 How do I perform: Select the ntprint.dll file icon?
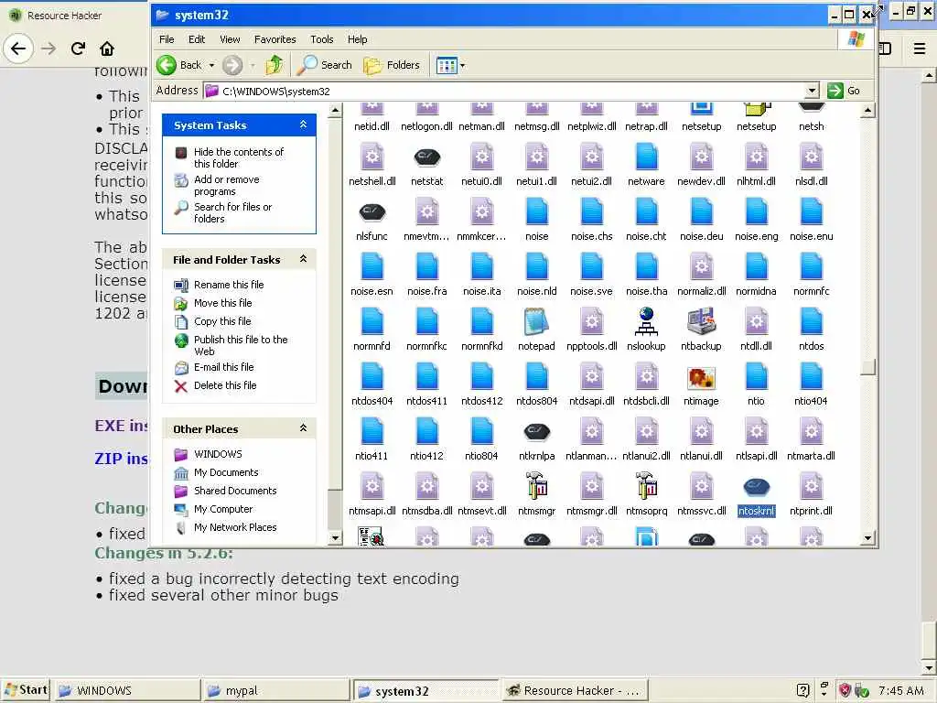tap(811, 487)
